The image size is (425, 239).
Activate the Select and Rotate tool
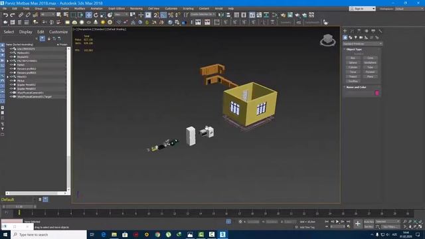click(x=96, y=15)
